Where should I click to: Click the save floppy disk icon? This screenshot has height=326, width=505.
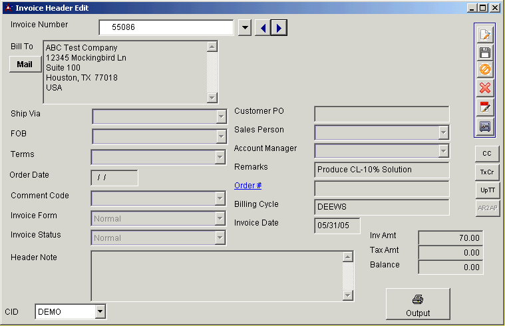[x=485, y=52]
